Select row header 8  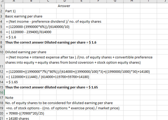2,42
